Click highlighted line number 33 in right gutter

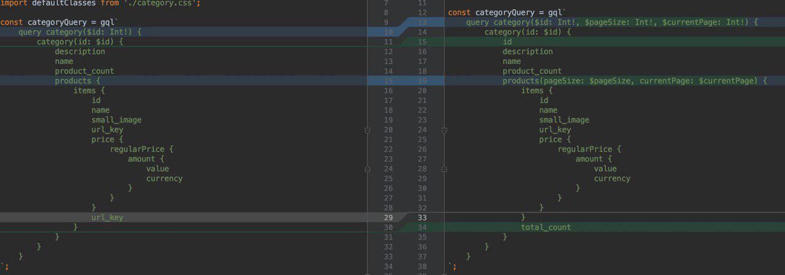pos(421,217)
